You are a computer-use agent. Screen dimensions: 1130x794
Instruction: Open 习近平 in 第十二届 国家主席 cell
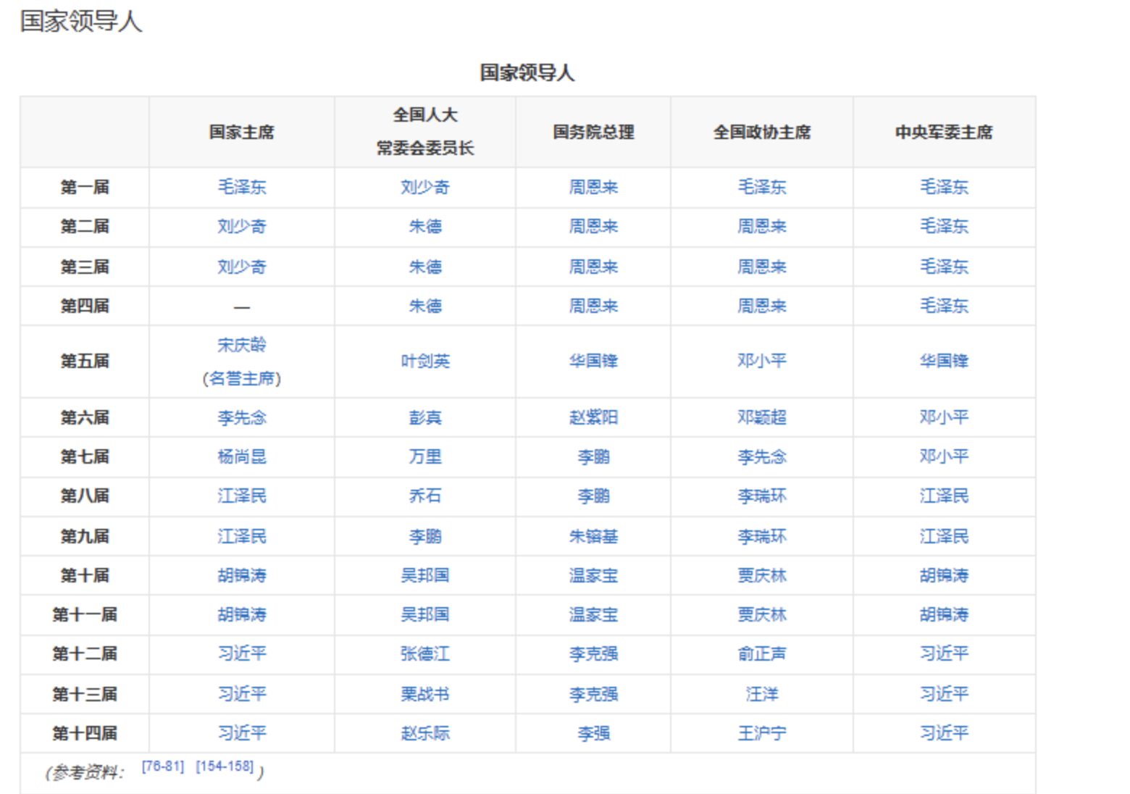pyautogui.click(x=242, y=653)
